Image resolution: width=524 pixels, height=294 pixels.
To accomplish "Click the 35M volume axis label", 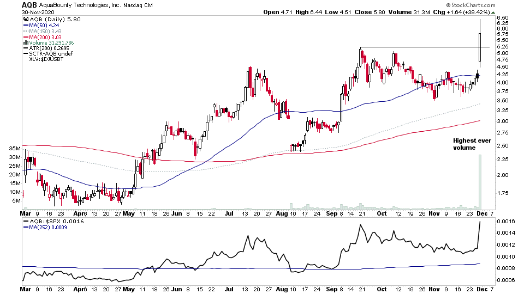I will pos(15,148).
